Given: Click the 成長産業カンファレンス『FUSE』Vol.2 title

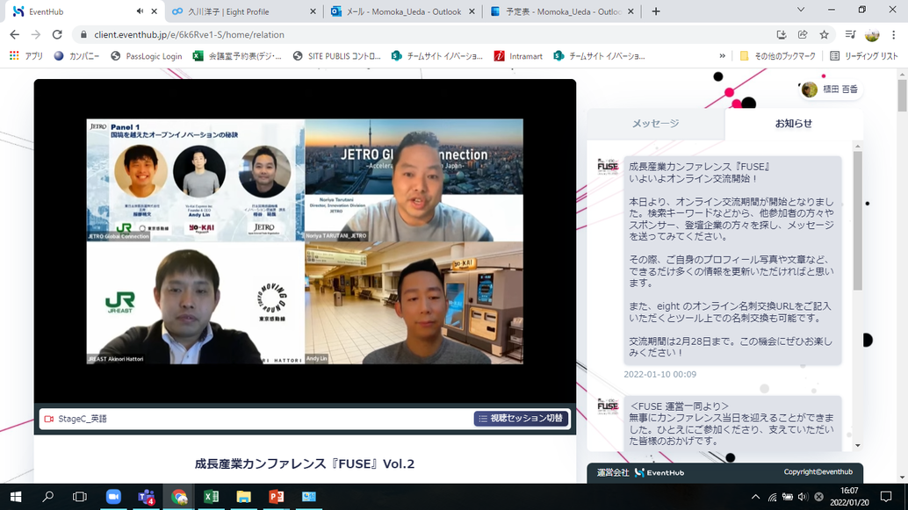Looking at the screenshot, I should [x=305, y=463].
